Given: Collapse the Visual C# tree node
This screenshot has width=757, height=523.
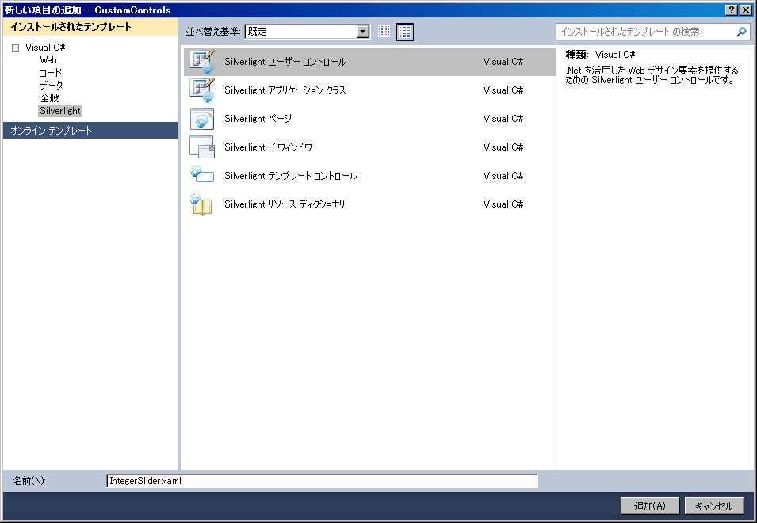Looking at the screenshot, I should point(15,48).
